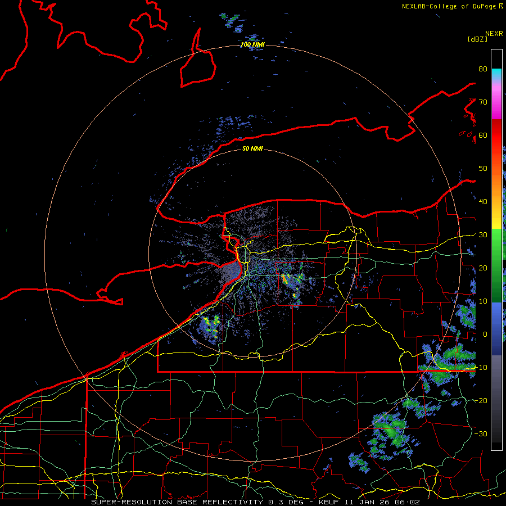Click the 70 value on the dBZ scale
This screenshot has width=506, height=506.
[483, 102]
